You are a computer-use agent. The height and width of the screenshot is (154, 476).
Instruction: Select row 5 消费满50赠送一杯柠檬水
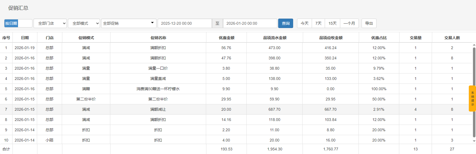[x=158, y=89]
